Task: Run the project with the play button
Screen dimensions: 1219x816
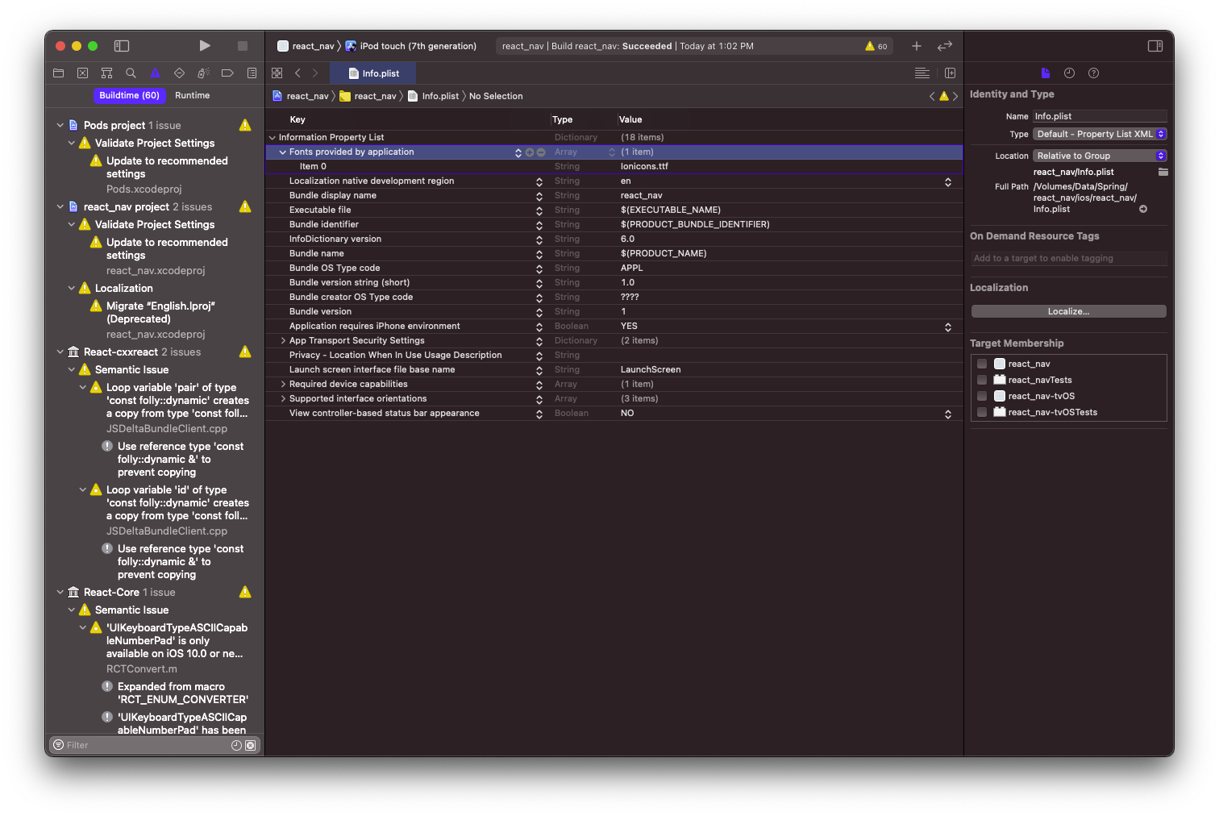Action: click(205, 46)
